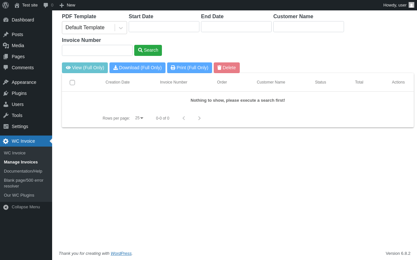Screen dimensions: 417x260
Task: Click the Invoice Number column header
Action: coord(174,82)
